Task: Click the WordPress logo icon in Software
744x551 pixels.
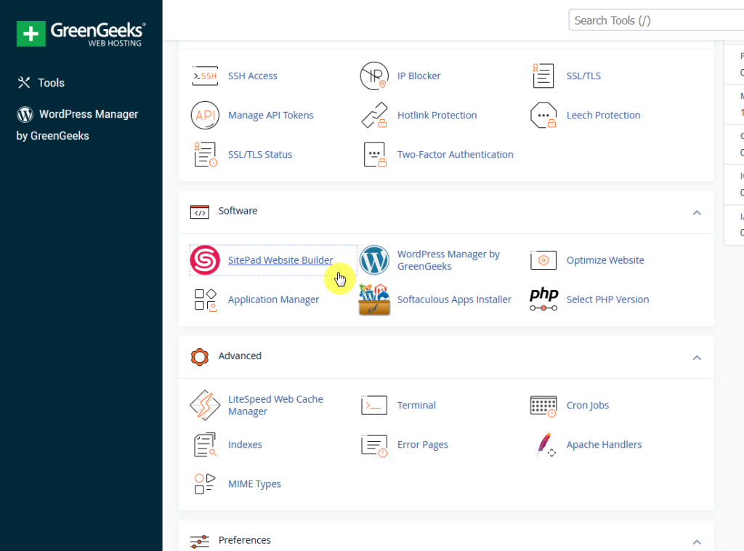Action: pos(374,260)
